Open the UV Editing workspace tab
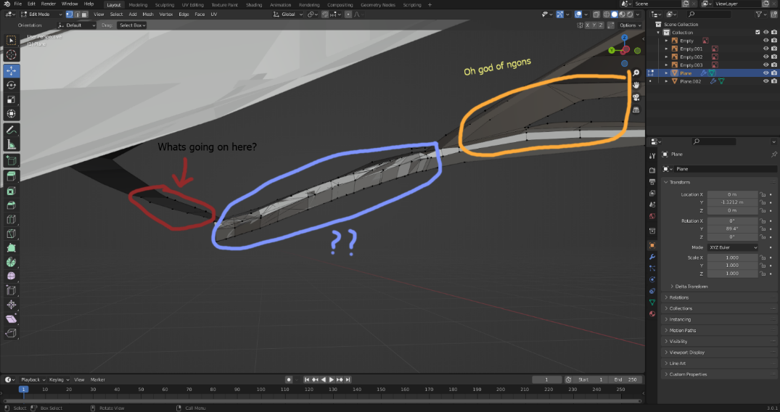 [x=192, y=4]
